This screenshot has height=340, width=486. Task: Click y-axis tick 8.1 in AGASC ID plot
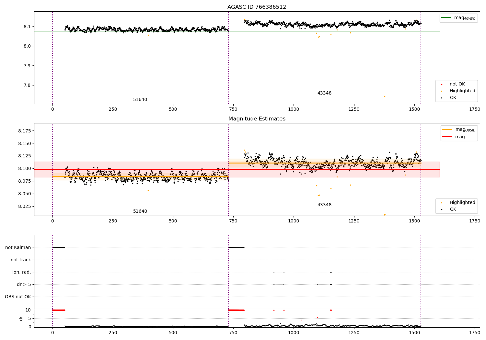click(x=28, y=27)
